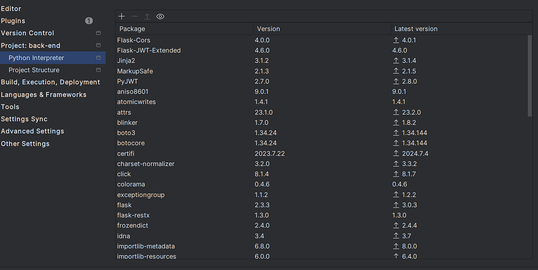The height and width of the screenshot is (270, 538).
Task: Open Build, Execution, Deployment settings
Action: click(x=50, y=82)
